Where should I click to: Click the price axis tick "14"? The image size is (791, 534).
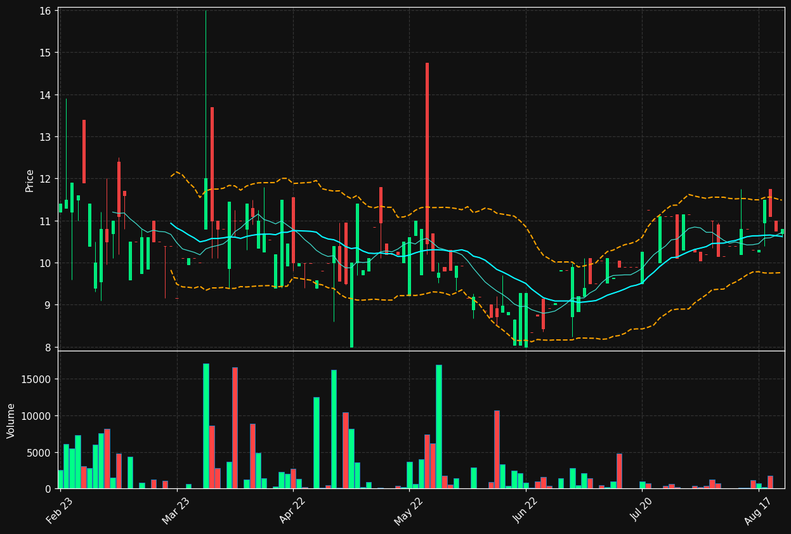coord(45,95)
